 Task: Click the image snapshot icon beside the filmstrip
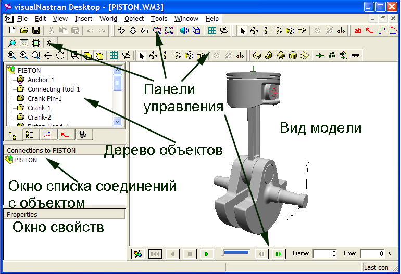click(x=24, y=43)
